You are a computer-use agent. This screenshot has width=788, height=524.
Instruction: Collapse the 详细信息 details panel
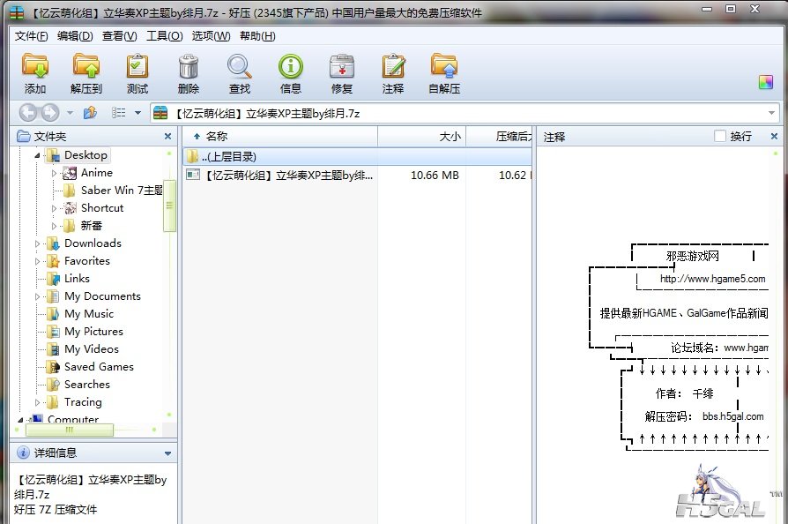167,453
